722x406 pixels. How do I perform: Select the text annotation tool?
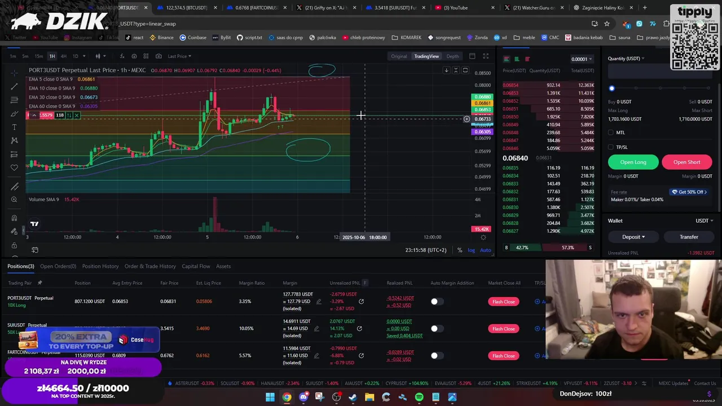tap(15, 127)
